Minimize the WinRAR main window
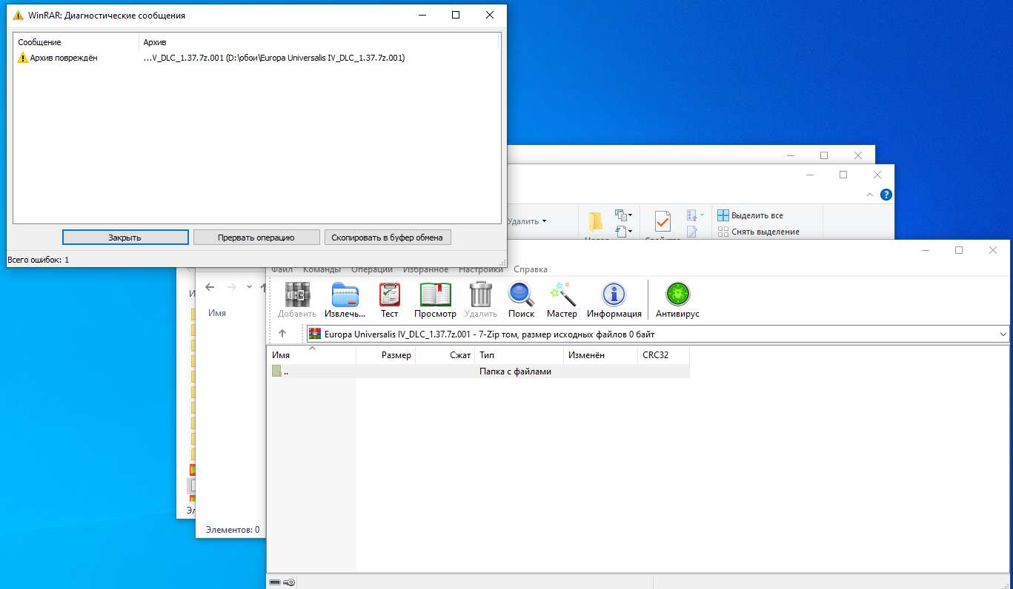 pyautogui.click(x=925, y=250)
